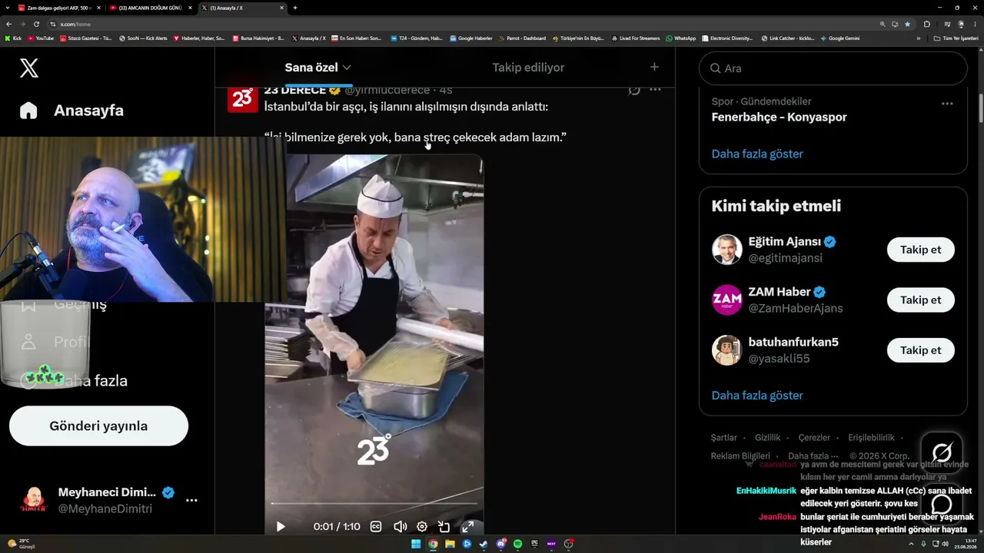Open the Gizlilik footer link
The image size is (984, 553).
767,438
